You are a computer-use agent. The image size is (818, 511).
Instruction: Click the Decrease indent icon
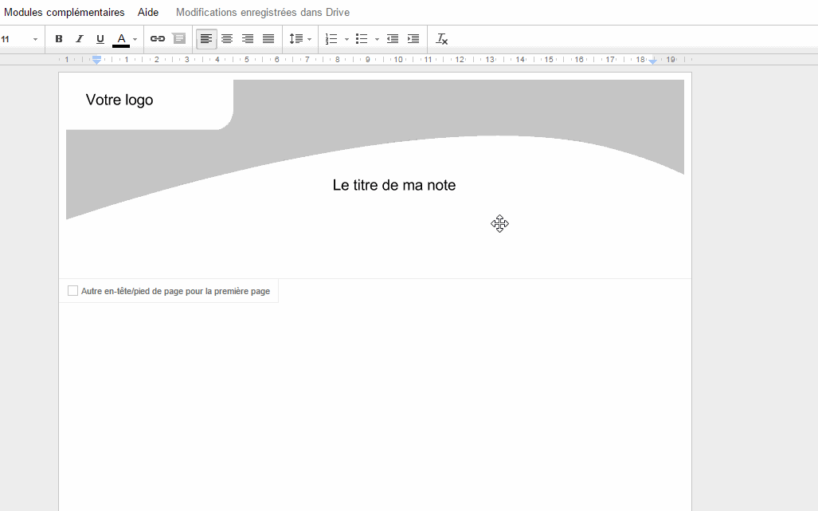[392, 38]
